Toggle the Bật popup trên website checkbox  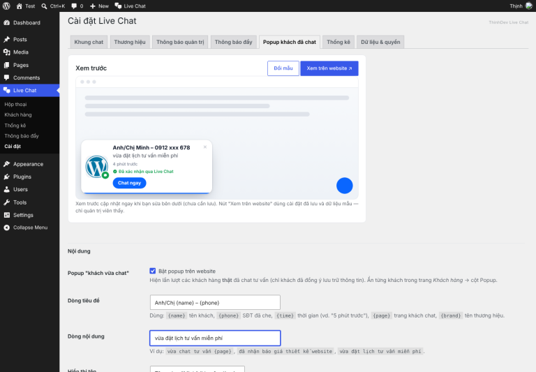coord(152,271)
